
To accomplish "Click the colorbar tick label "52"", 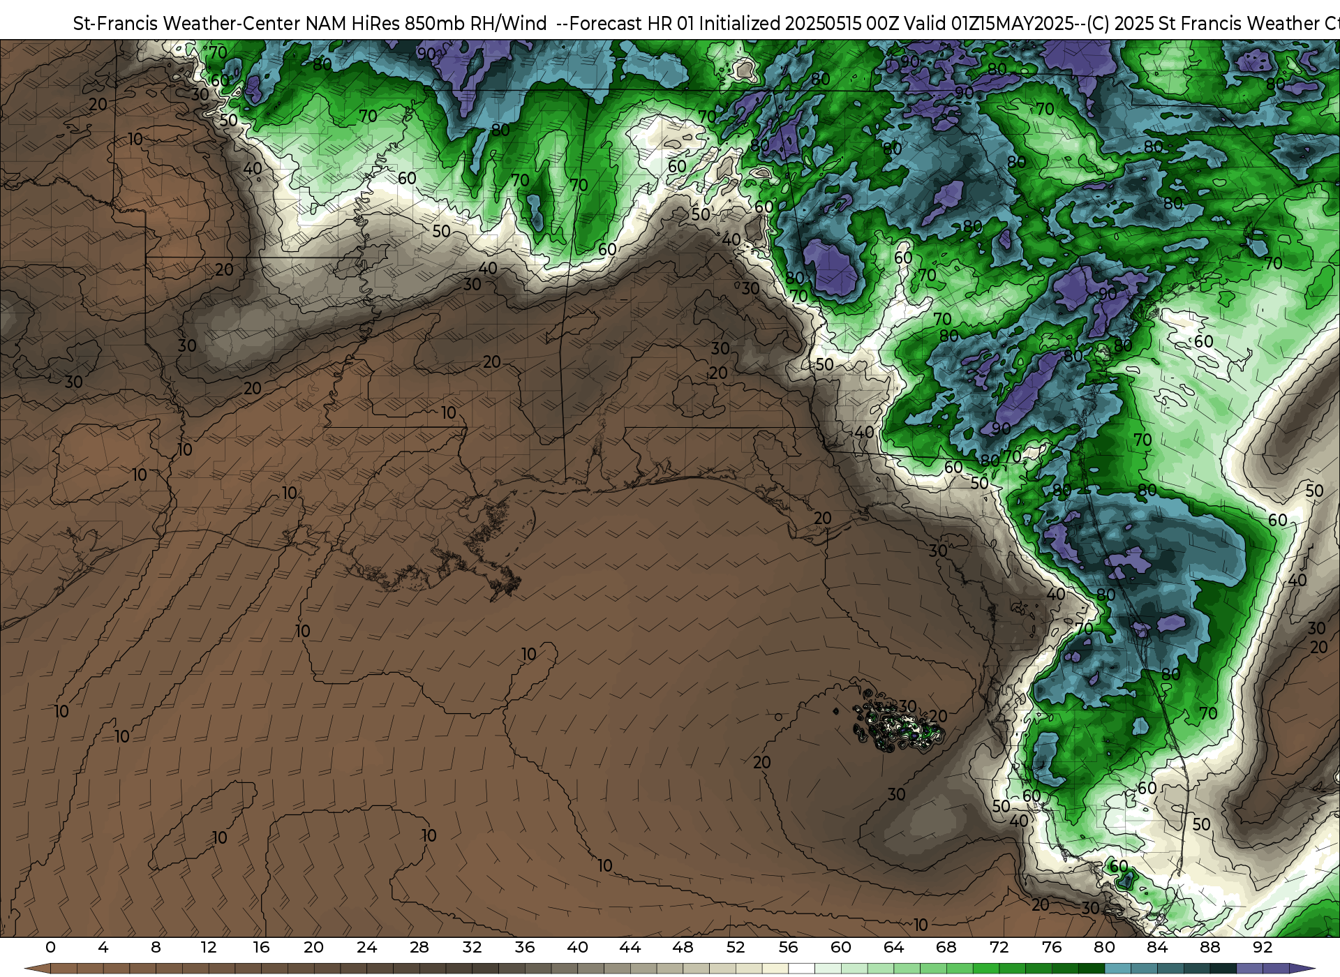I will coord(736,948).
